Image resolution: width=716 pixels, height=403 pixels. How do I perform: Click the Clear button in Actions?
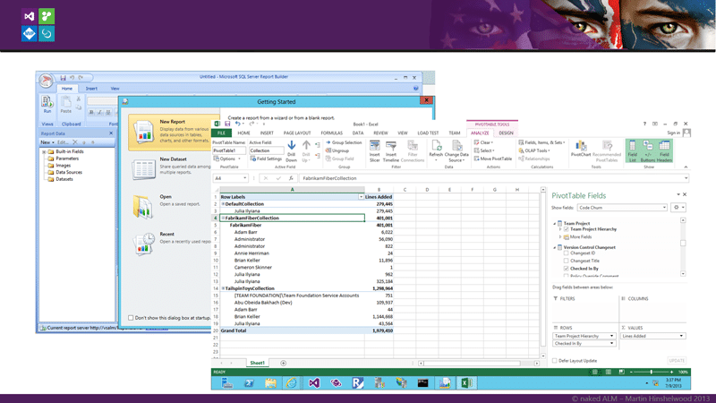(483, 142)
